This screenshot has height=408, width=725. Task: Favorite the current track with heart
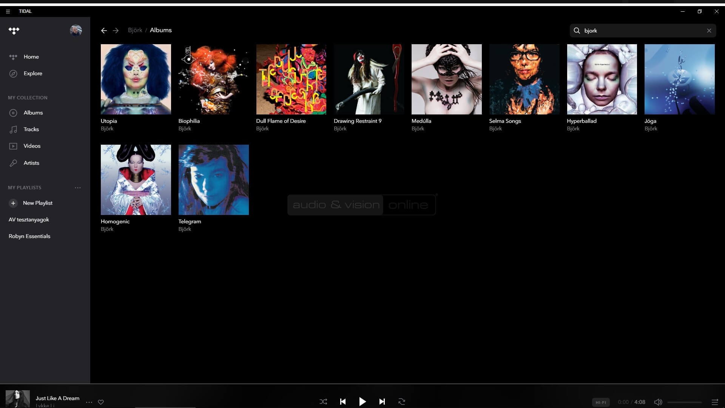(101, 402)
